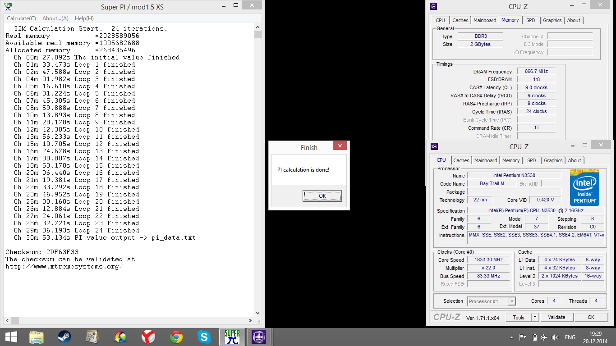Check battery status tray icon

coord(535,337)
